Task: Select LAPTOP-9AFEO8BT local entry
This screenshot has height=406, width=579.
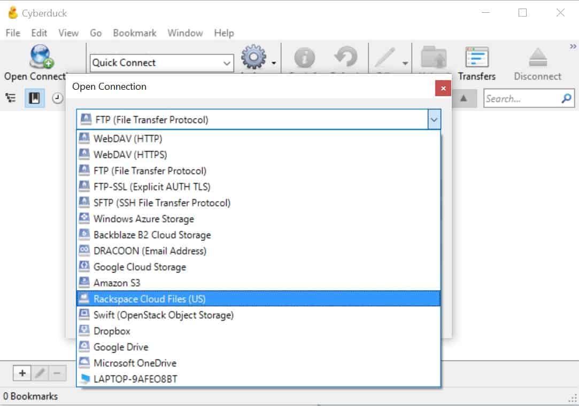Action: point(258,379)
